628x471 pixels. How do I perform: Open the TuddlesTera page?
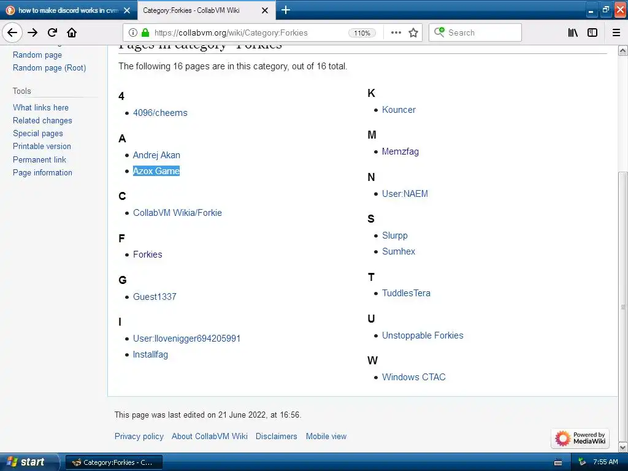pos(406,293)
